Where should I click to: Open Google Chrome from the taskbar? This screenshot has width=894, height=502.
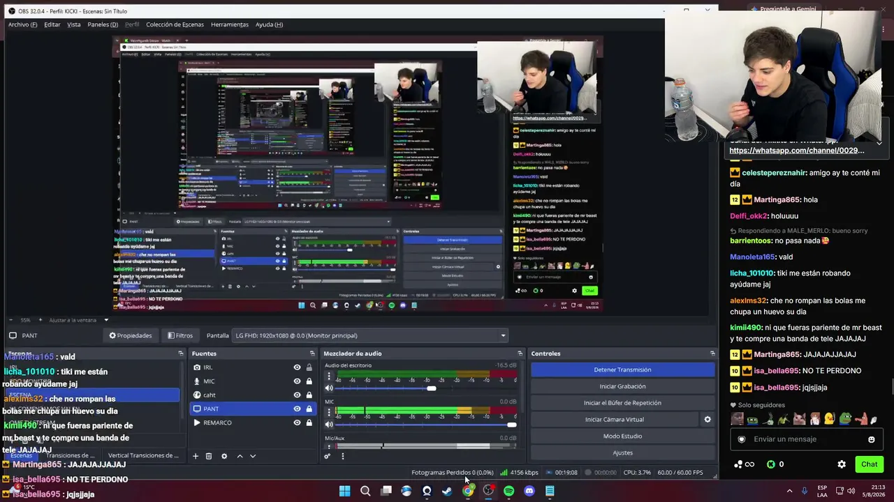[x=467, y=491]
